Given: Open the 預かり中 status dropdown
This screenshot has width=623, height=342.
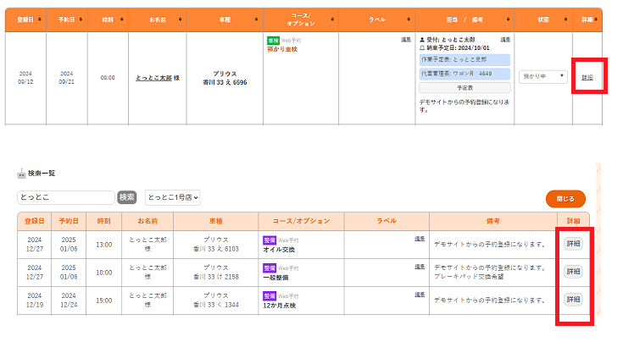Looking at the screenshot, I should [x=542, y=77].
